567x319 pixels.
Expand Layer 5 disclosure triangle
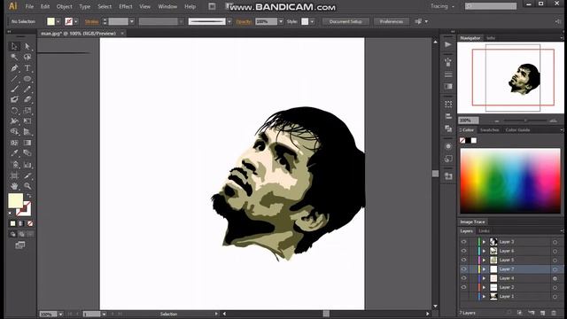(x=485, y=260)
